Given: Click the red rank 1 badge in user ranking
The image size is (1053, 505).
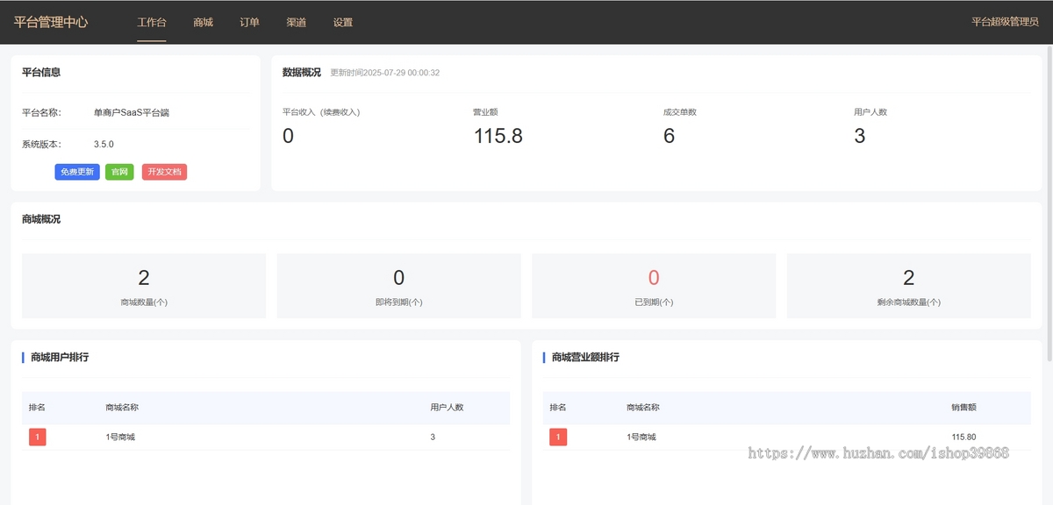Looking at the screenshot, I should [x=37, y=437].
